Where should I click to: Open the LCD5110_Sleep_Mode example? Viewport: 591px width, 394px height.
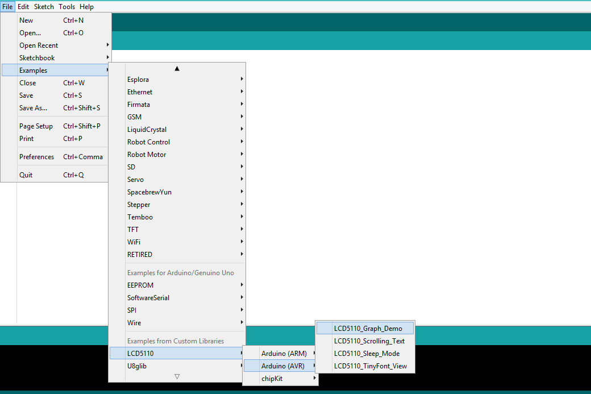click(365, 353)
